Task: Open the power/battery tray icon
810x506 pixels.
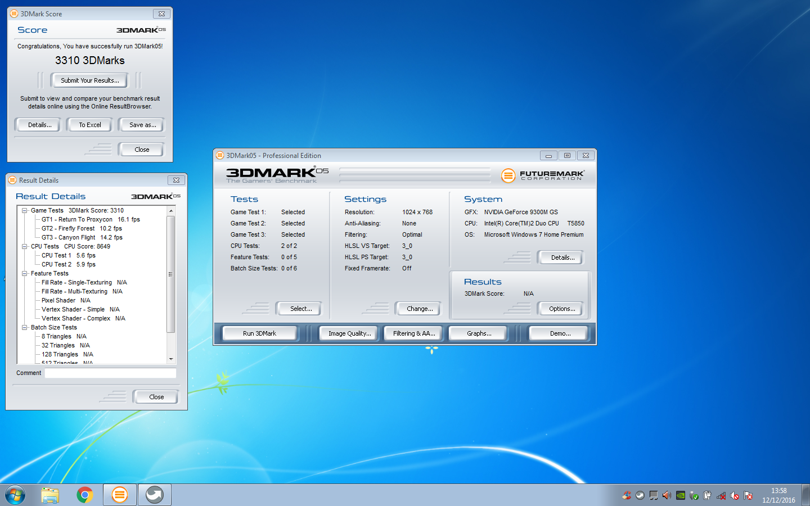Action: click(708, 495)
